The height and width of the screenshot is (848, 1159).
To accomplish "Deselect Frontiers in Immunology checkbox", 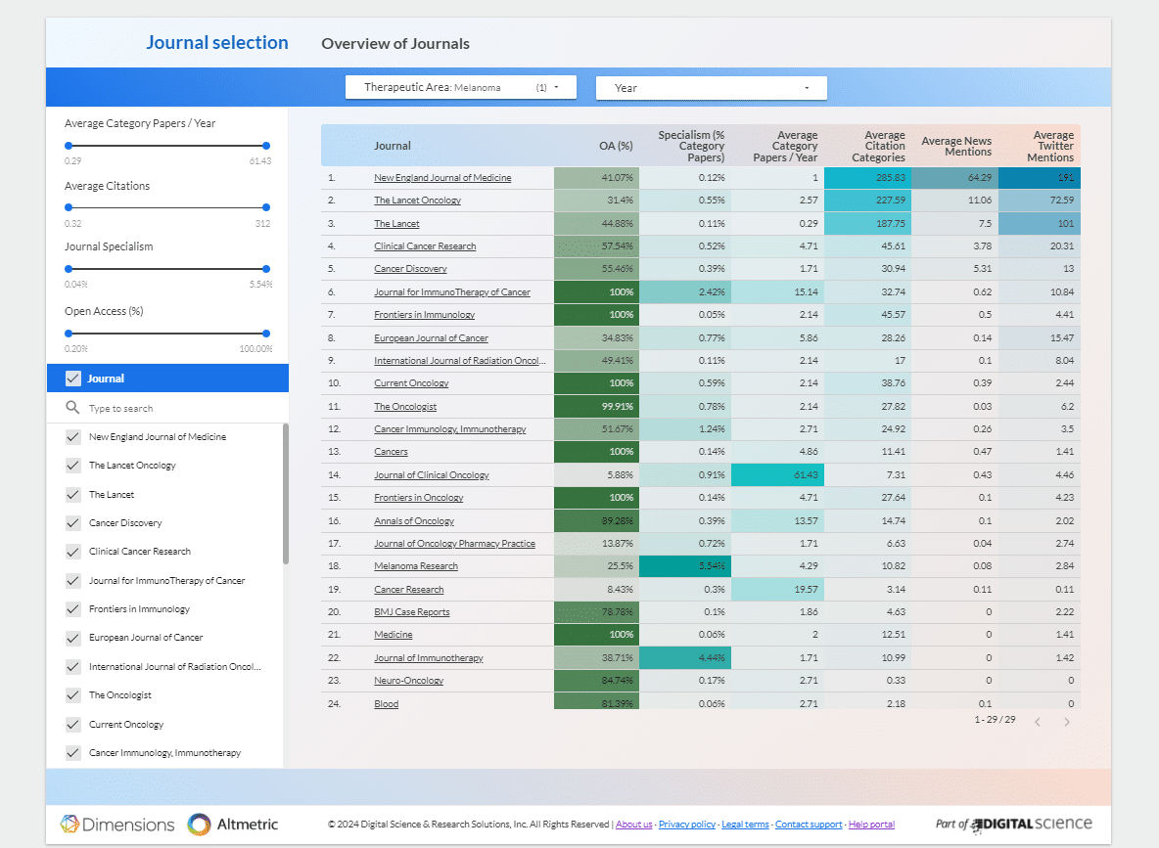I will (72, 609).
